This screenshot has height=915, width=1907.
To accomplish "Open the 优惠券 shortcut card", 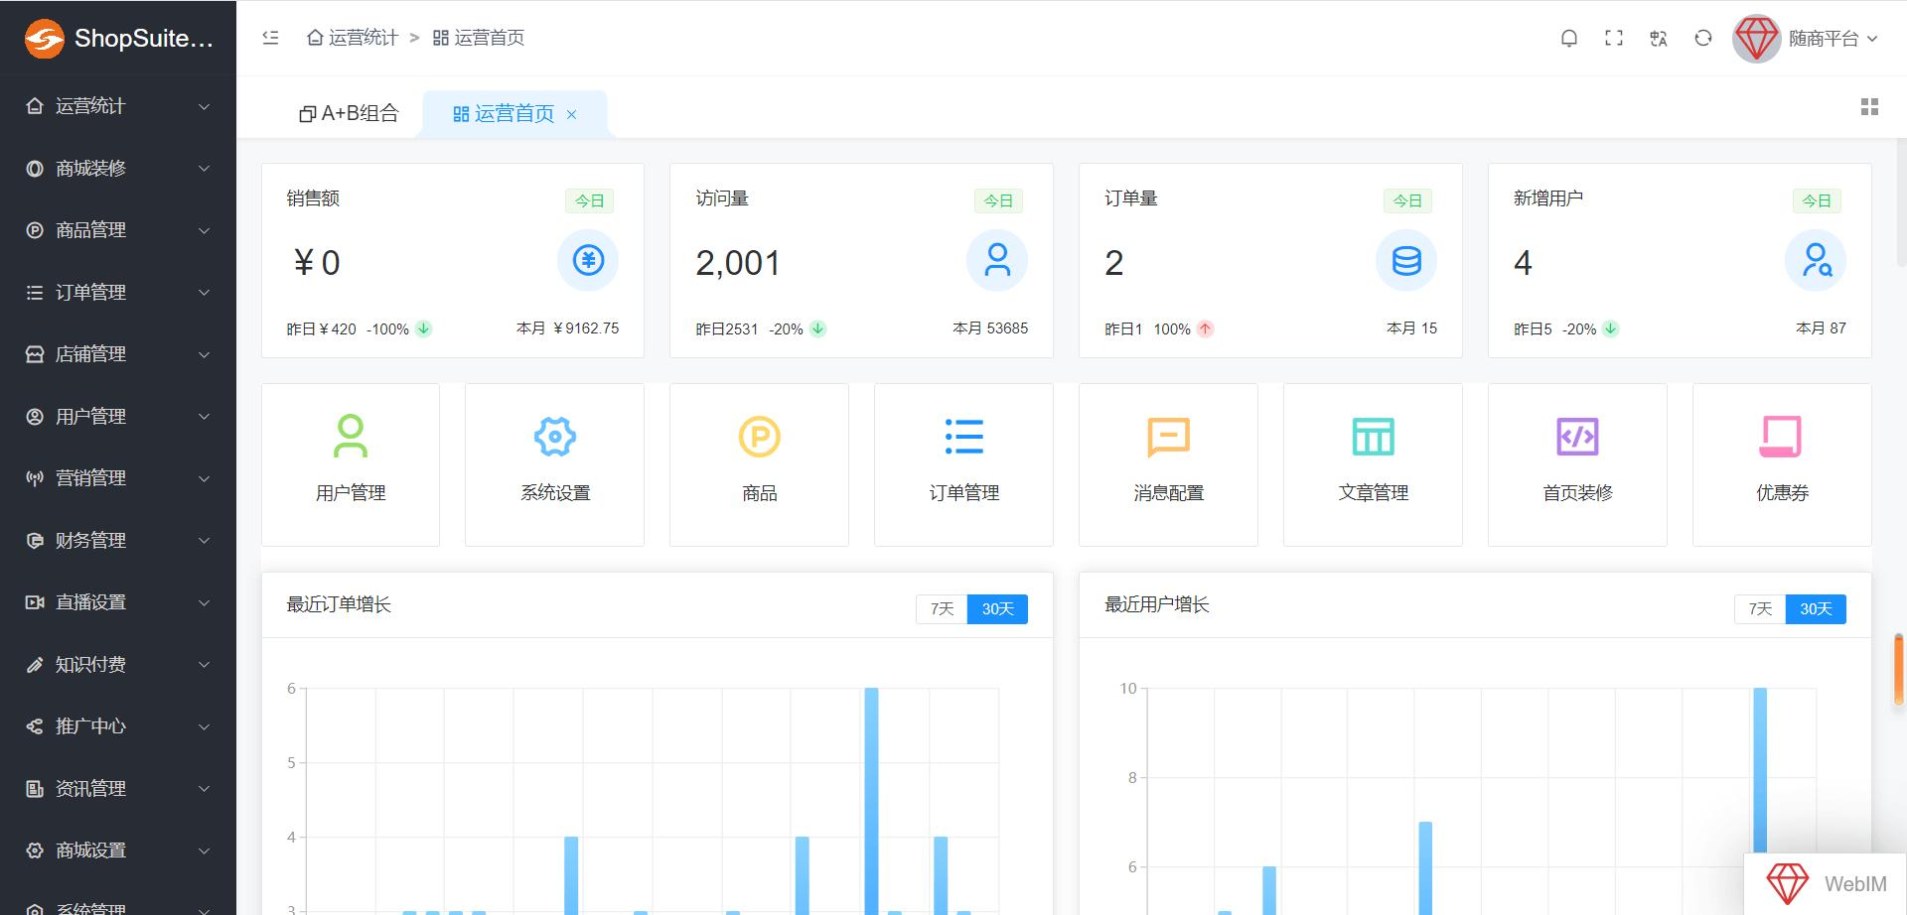I will [1782, 464].
